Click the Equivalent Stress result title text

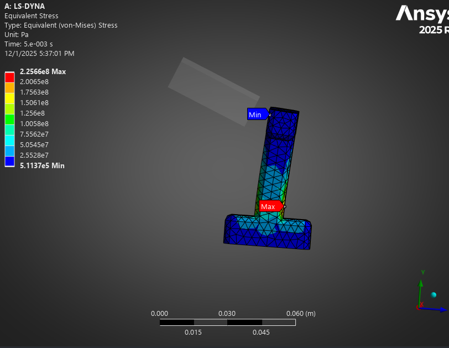coord(31,16)
